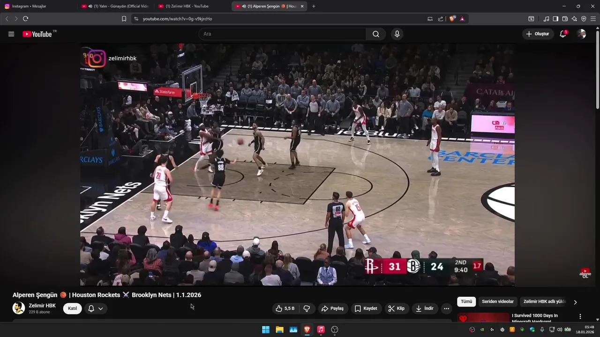Select Seriden videolar filter chip
The height and width of the screenshot is (337, 600).
click(x=498, y=302)
